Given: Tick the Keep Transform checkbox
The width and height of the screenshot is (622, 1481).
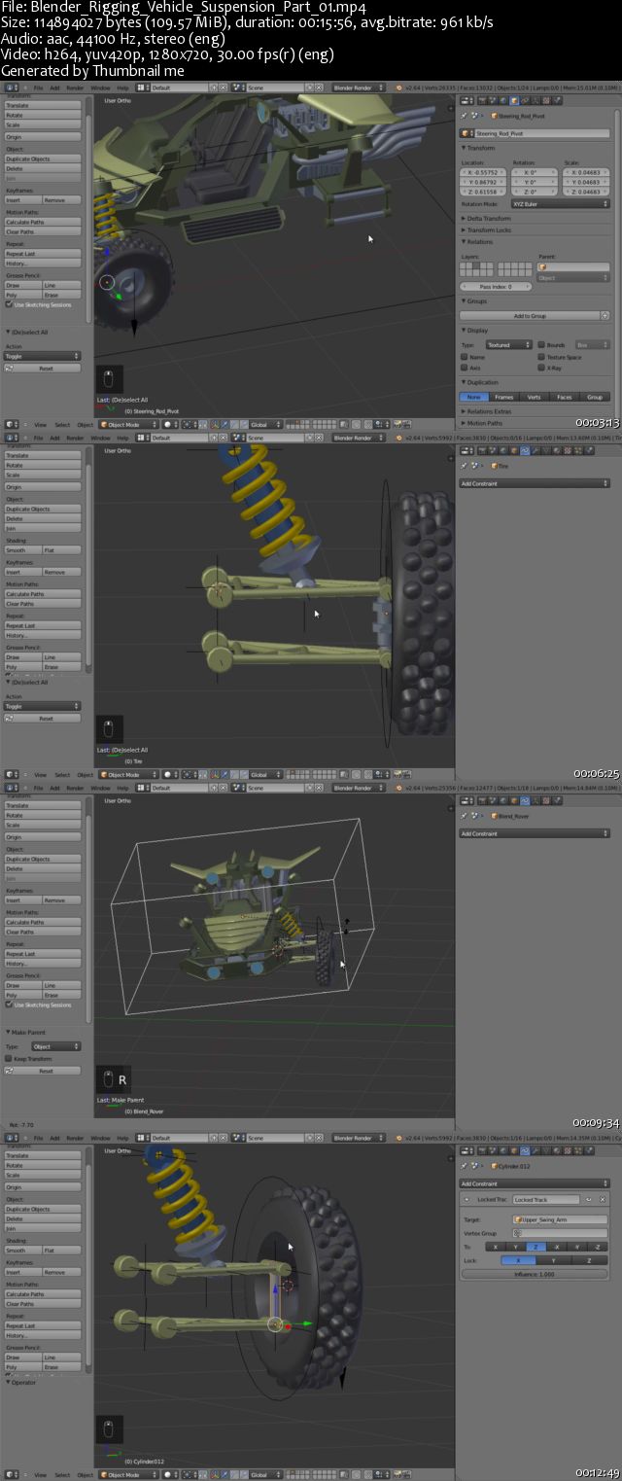Looking at the screenshot, I should pyautogui.click(x=9, y=1058).
